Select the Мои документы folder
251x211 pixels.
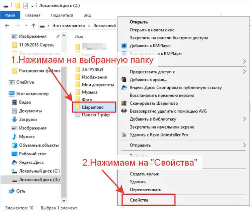pos(95,85)
